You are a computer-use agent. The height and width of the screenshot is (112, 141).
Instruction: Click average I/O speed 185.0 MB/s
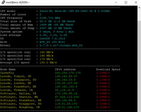tap(48, 63)
